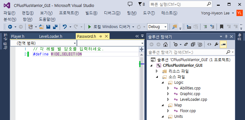Click the Save All toolbar icon
The width and height of the screenshot is (245, 120).
[55, 27]
